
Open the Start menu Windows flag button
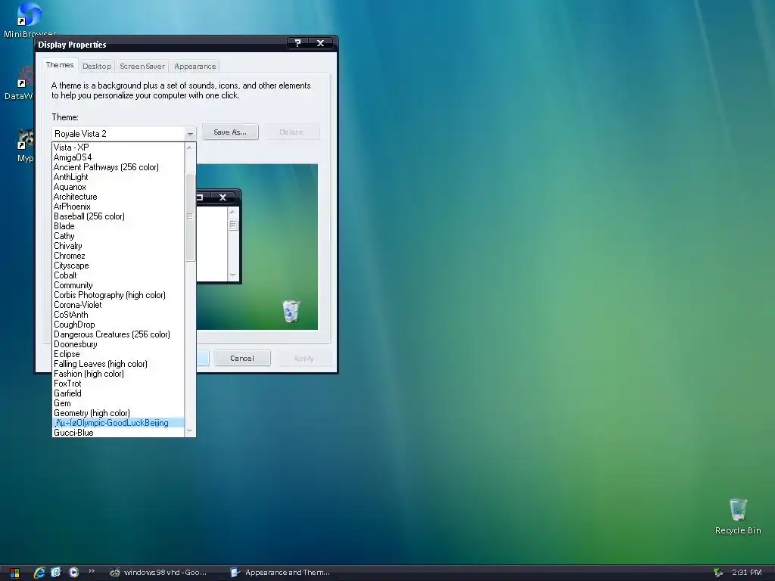pos(14,573)
